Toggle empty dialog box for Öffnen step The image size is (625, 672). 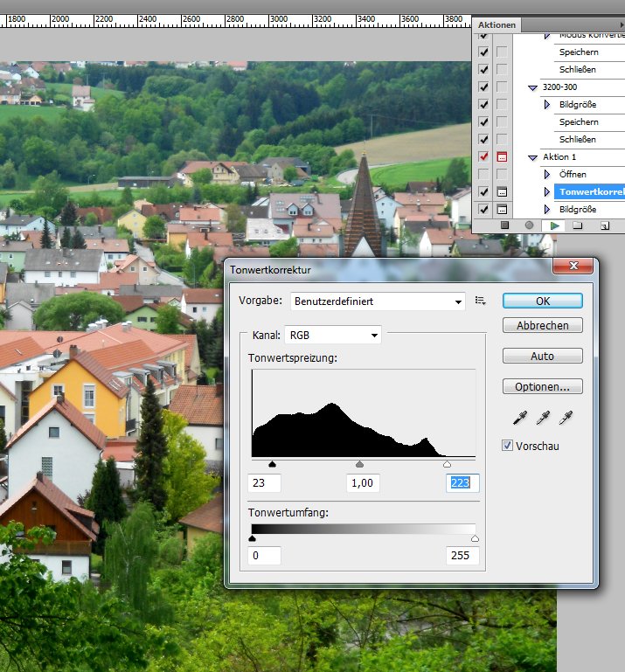(502, 174)
